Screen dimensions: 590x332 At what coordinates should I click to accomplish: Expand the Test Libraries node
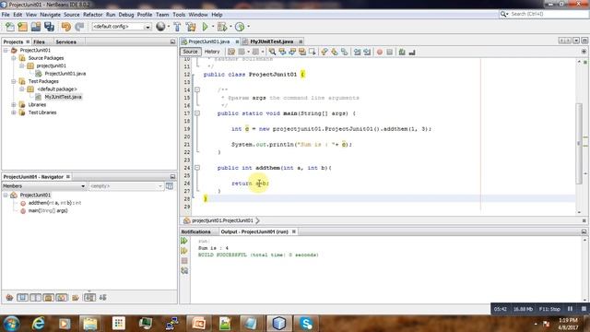click(14, 113)
